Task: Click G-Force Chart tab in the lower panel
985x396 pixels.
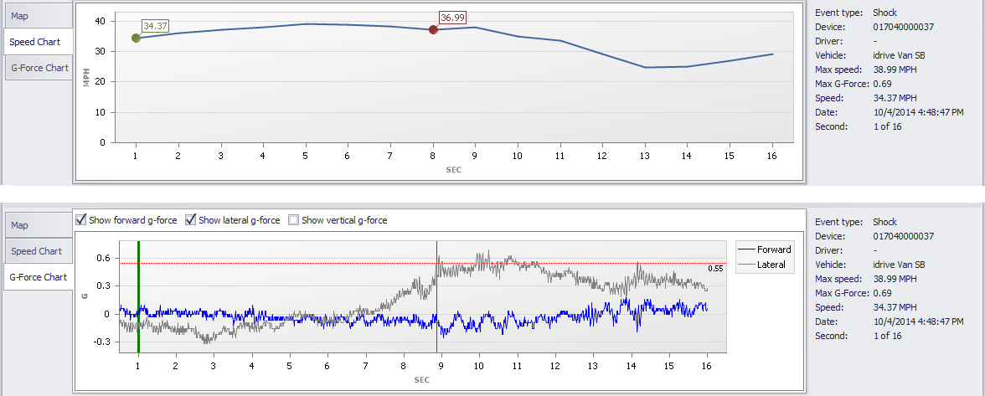Action: [x=39, y=277]
